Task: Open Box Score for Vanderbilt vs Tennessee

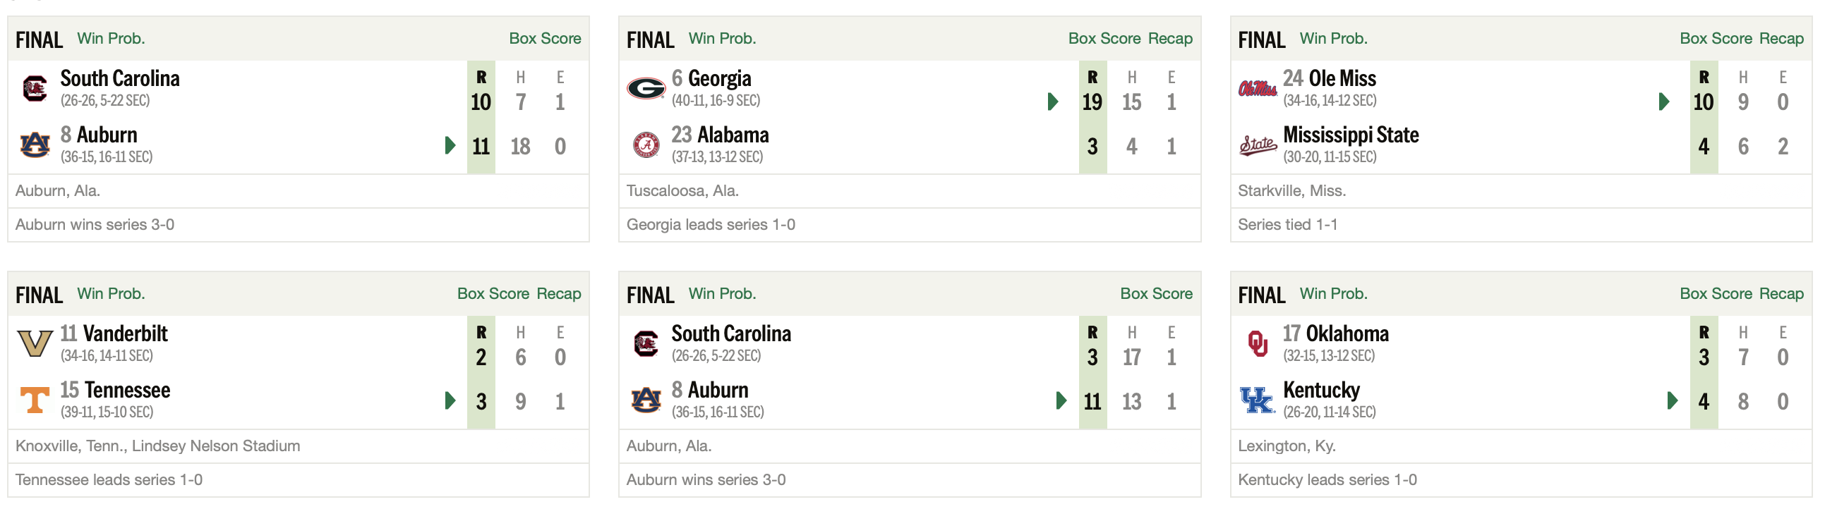Action: coord(493,294)
